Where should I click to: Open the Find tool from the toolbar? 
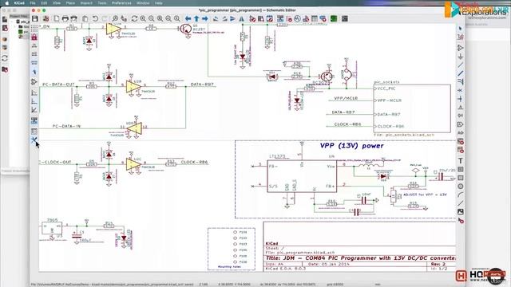(115, 18)
